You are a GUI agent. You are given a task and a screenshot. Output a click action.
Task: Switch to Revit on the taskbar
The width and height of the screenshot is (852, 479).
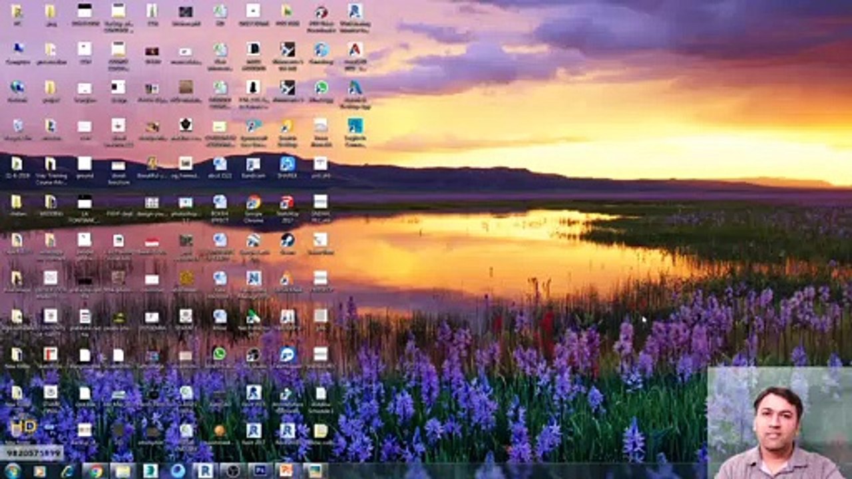205,471
